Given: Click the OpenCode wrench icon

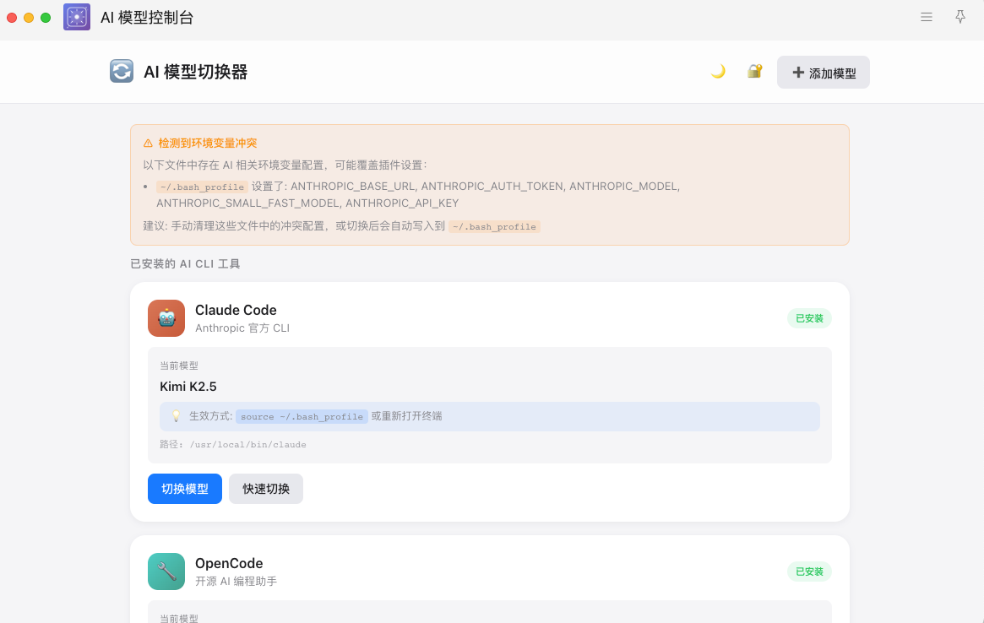Looking at the screenshot, I should pos(166,572).
